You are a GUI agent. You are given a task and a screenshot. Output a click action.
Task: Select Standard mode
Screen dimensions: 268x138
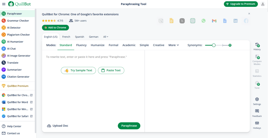[x=66, y=45]
